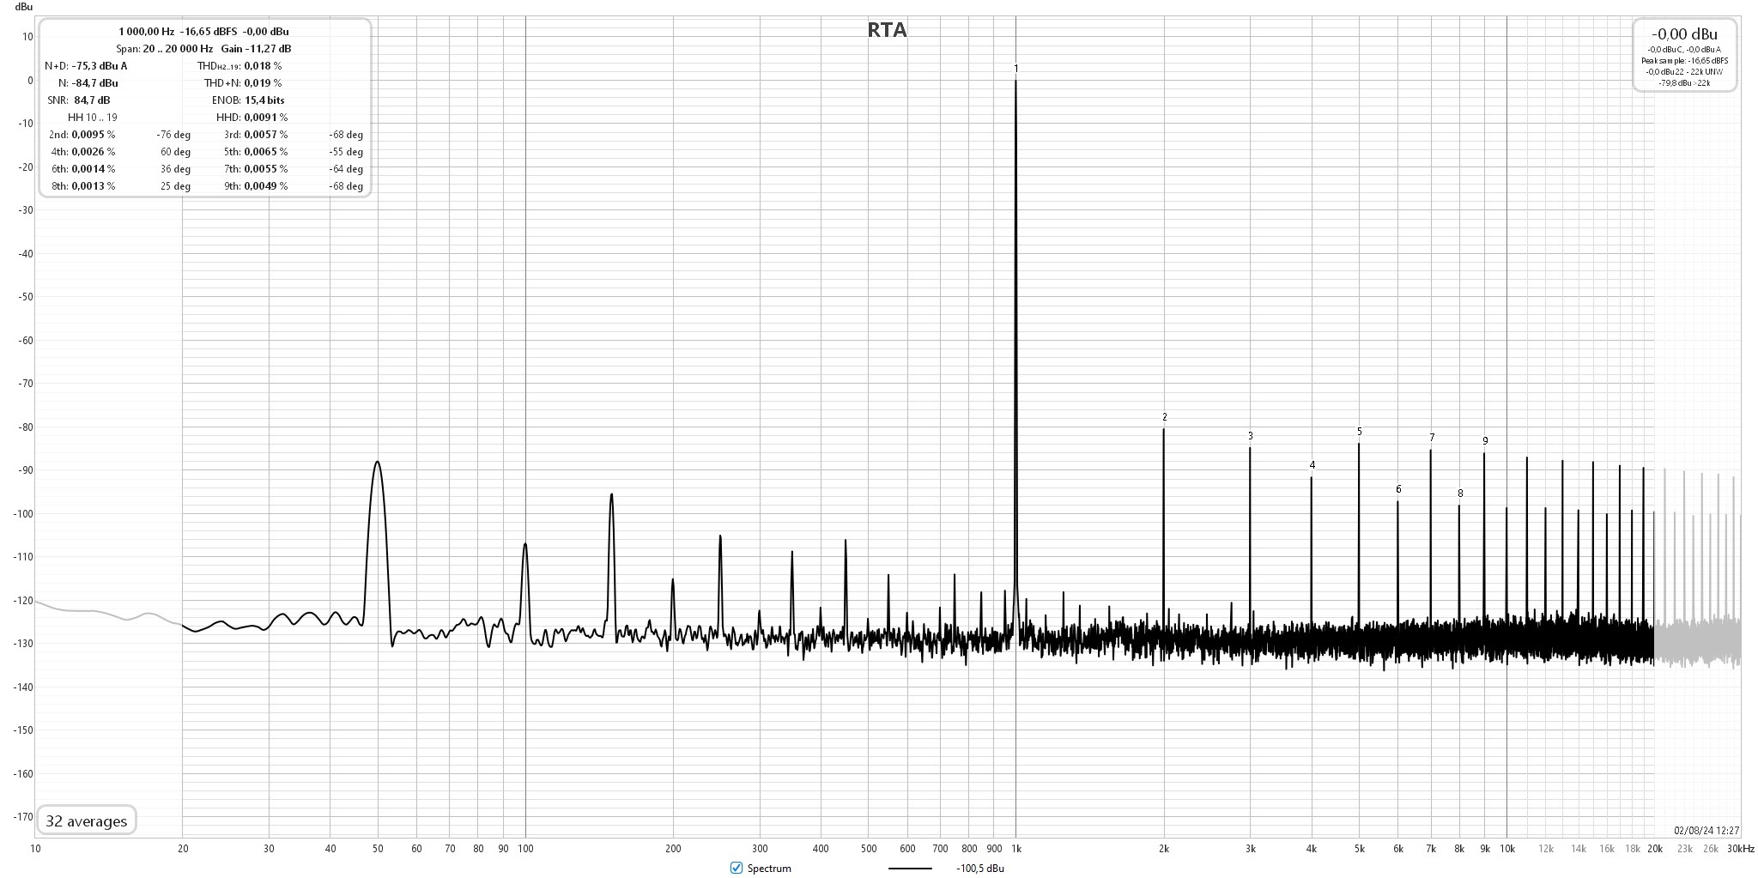
Task: Click the 50 Hz mains hum peak
Action: (377, 463)
